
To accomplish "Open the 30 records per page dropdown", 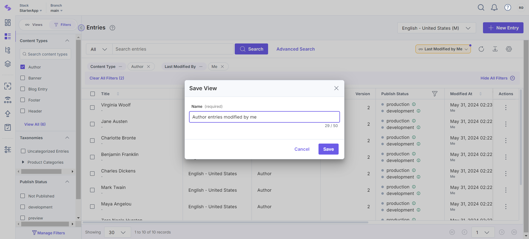I will point(117,232).
